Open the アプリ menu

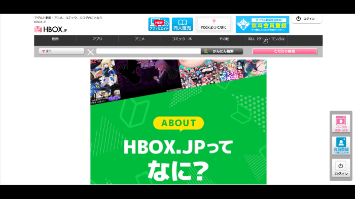point(97,39)
